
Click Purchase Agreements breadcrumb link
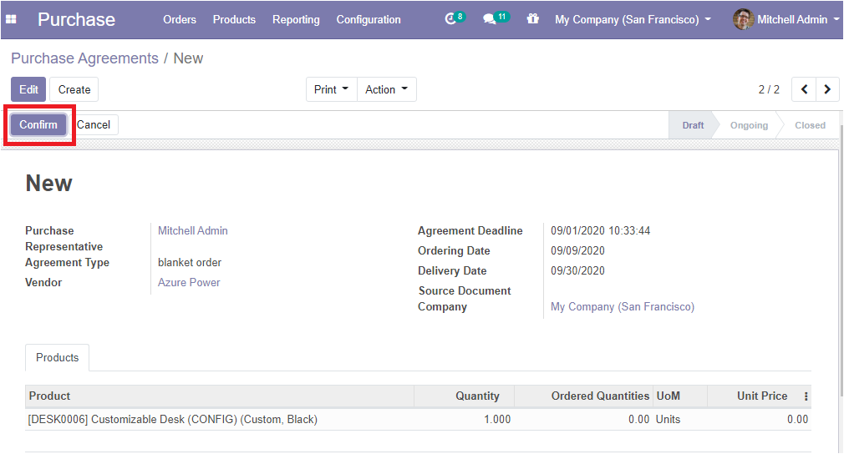pos(84,58)
